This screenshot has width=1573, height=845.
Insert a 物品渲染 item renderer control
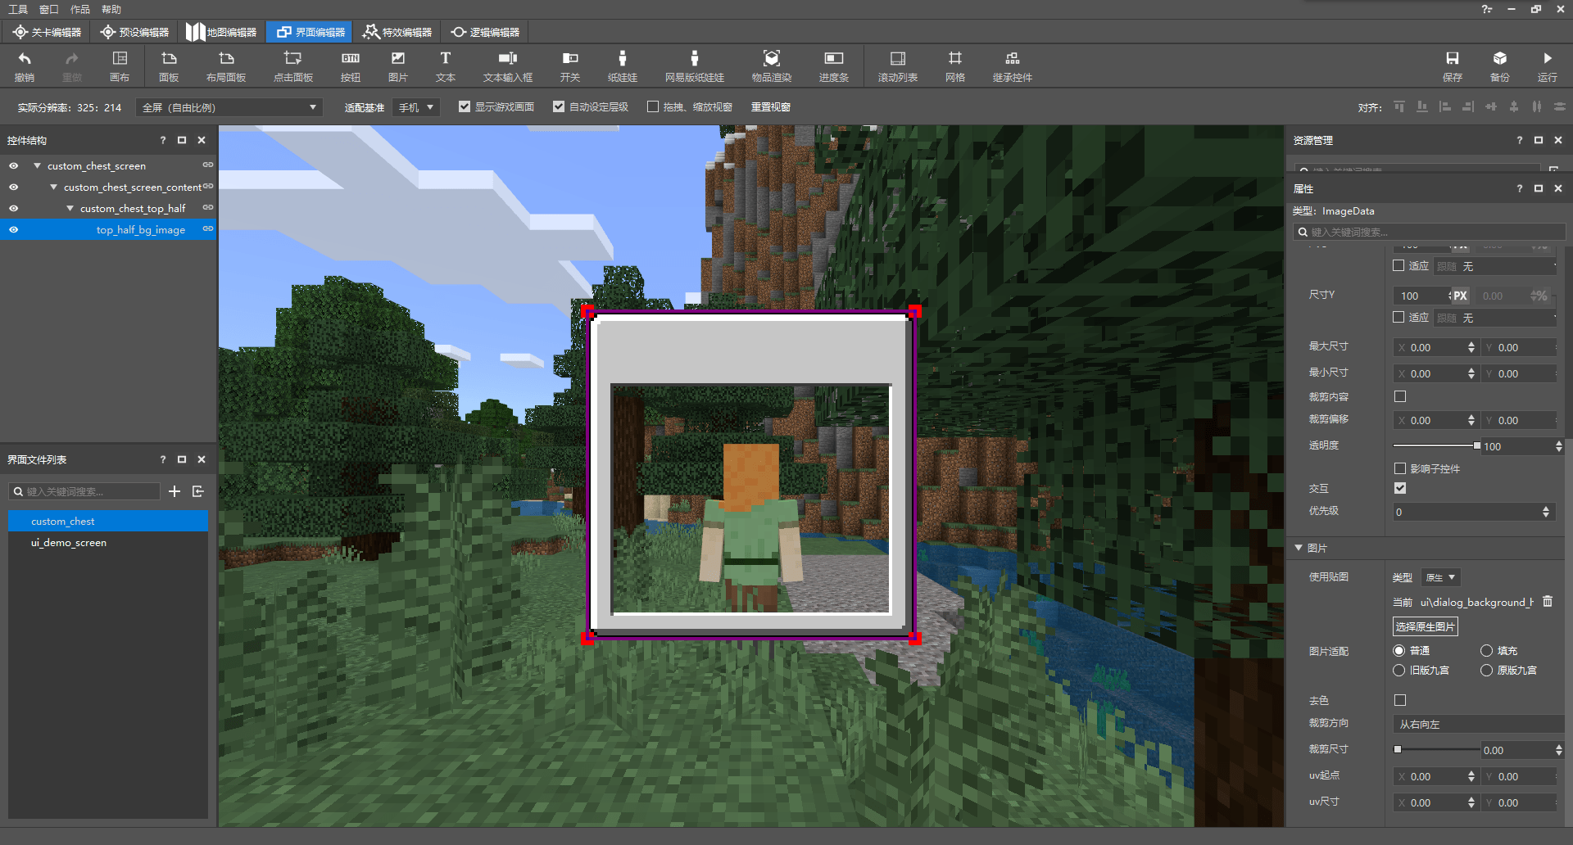tap(772, 66)
